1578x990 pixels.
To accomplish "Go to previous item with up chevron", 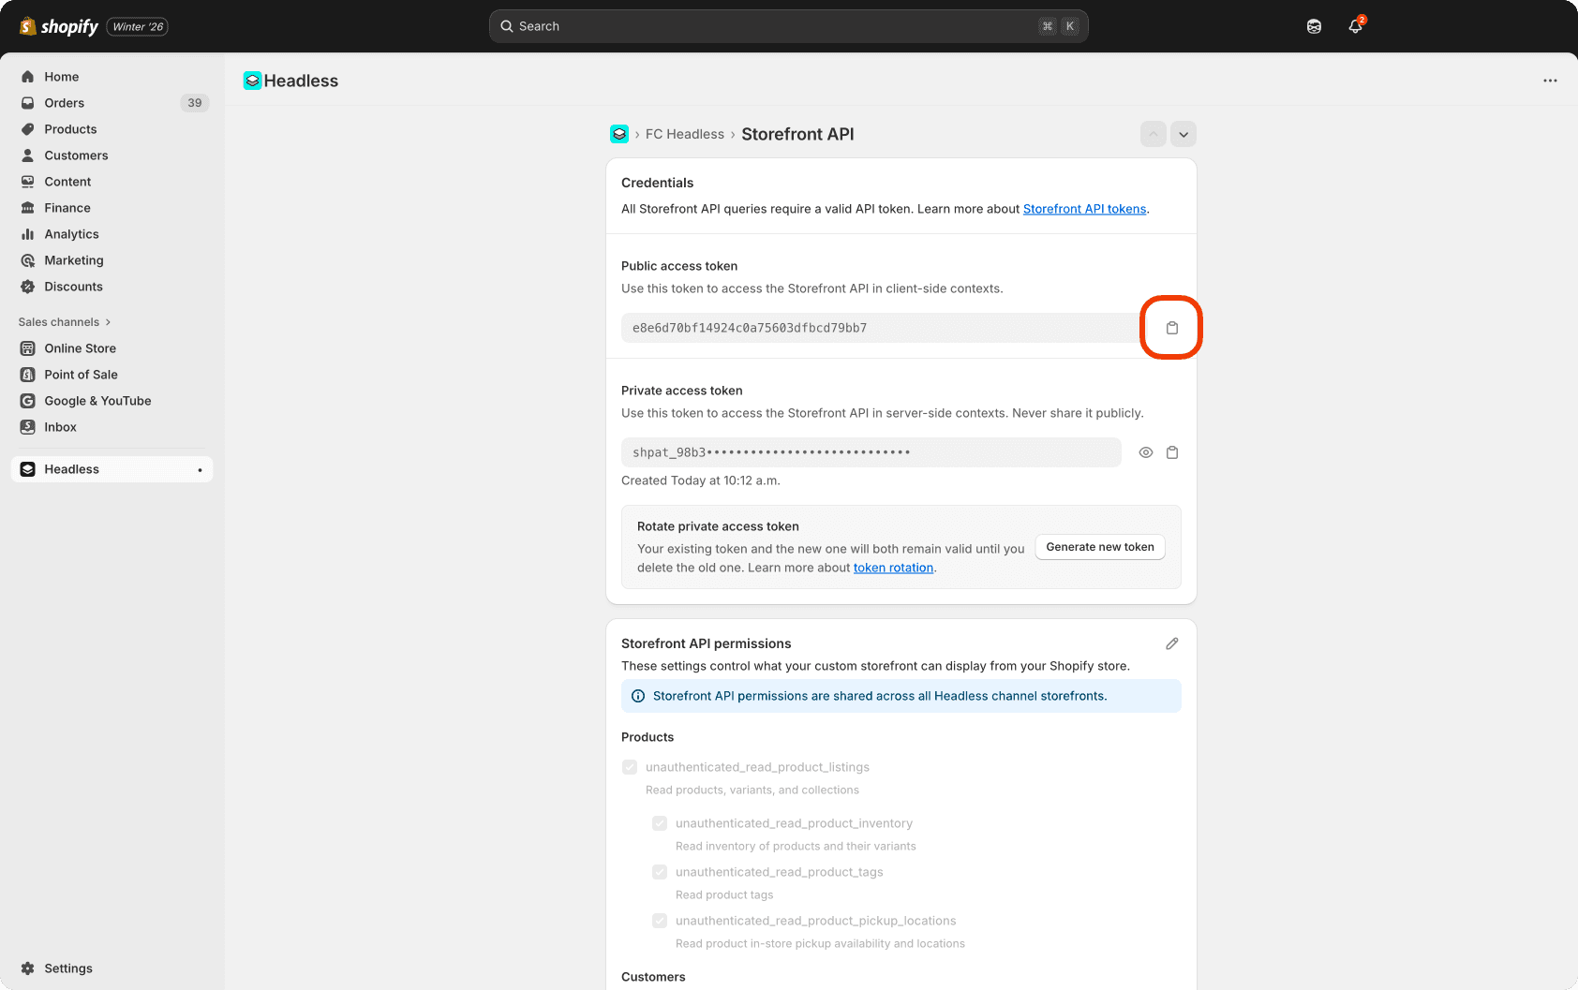I will (x=1154, y=134).
